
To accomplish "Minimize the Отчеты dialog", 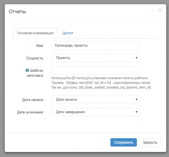I will point(153,11).
